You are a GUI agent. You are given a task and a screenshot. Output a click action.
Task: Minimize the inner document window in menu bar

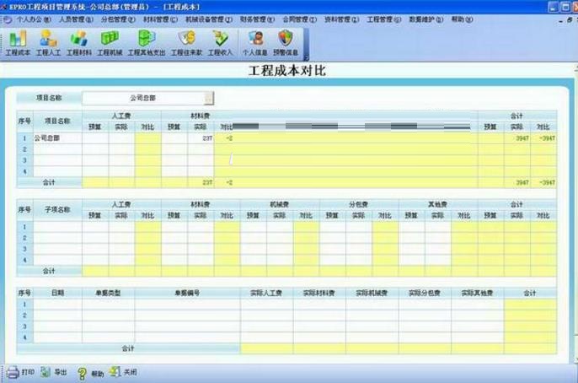(560, 21)
